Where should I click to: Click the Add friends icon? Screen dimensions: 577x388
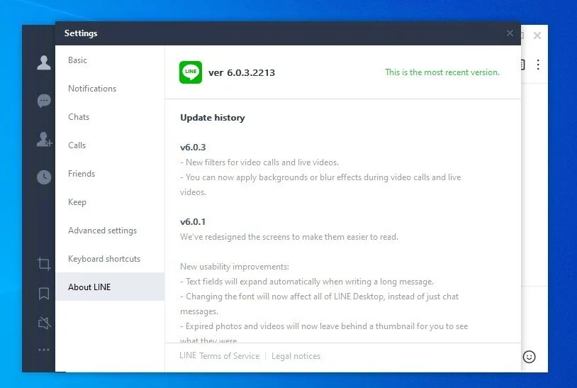pyautogui.click(x=45, y=140)
